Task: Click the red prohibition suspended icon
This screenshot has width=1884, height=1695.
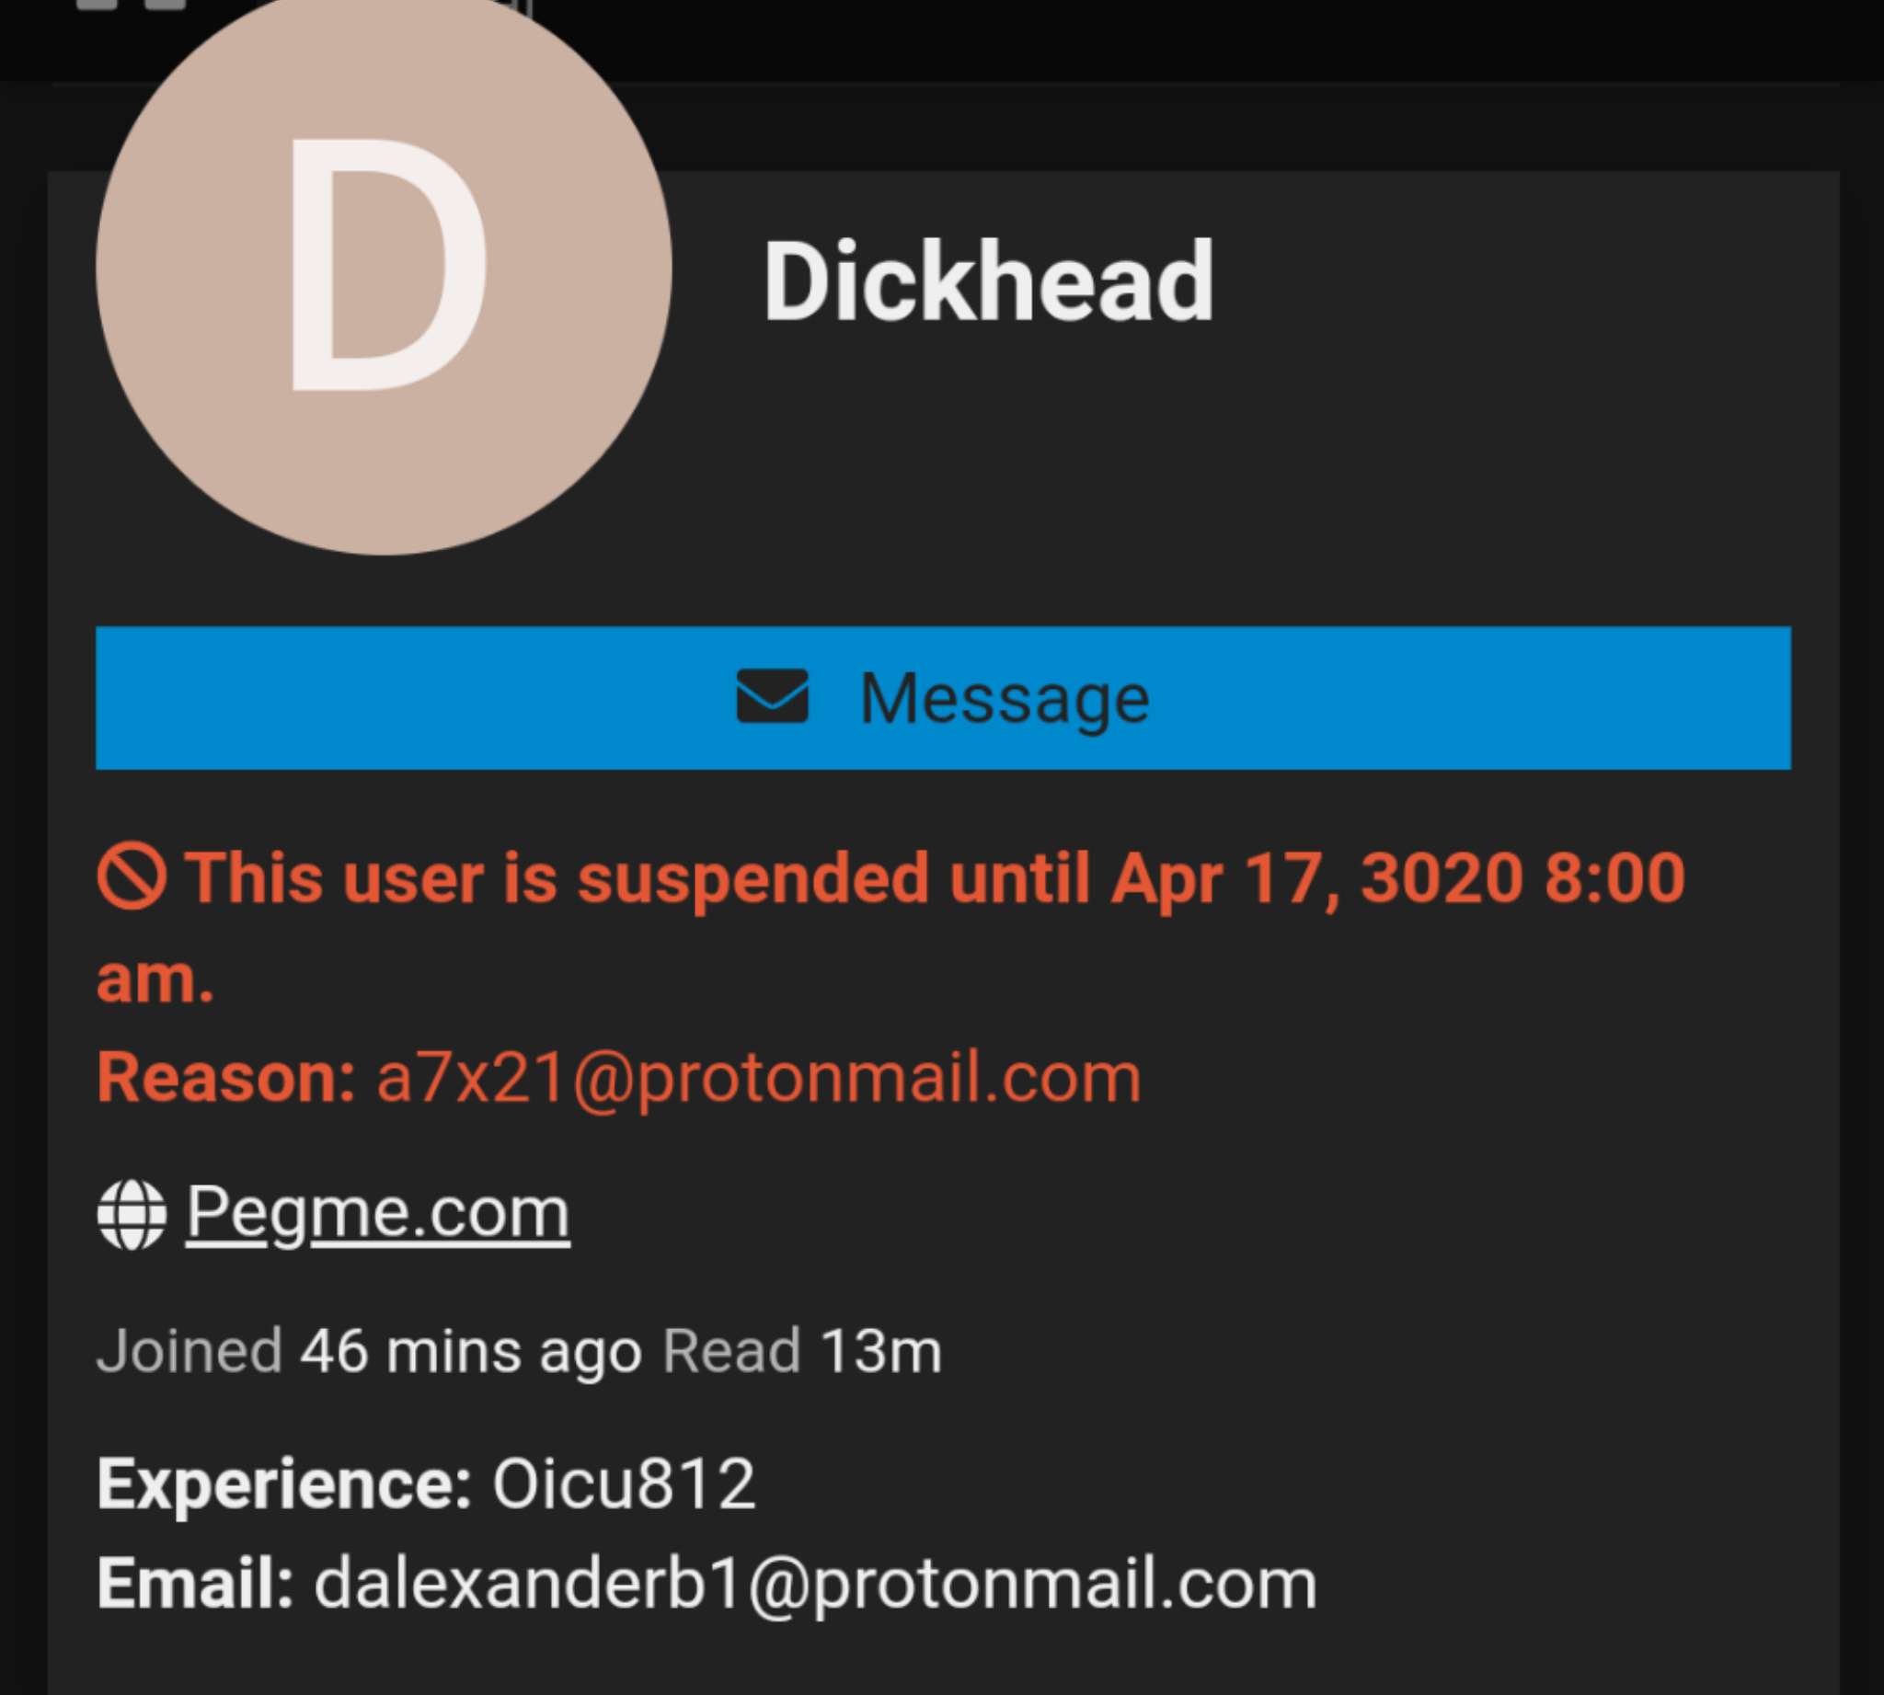Action: pyautogui.click(x=132, y=876)
